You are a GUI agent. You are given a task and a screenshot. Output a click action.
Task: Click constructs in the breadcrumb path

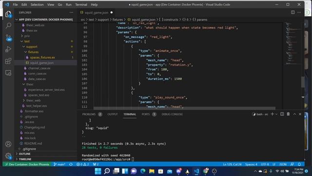(171, 20)
